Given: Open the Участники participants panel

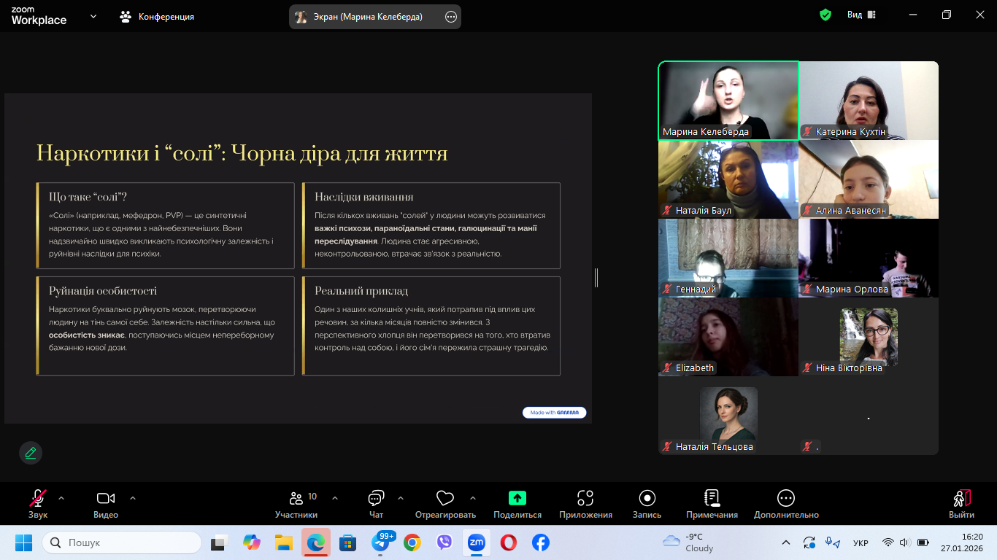Looking at the screenshot, I should pos(296,499).
